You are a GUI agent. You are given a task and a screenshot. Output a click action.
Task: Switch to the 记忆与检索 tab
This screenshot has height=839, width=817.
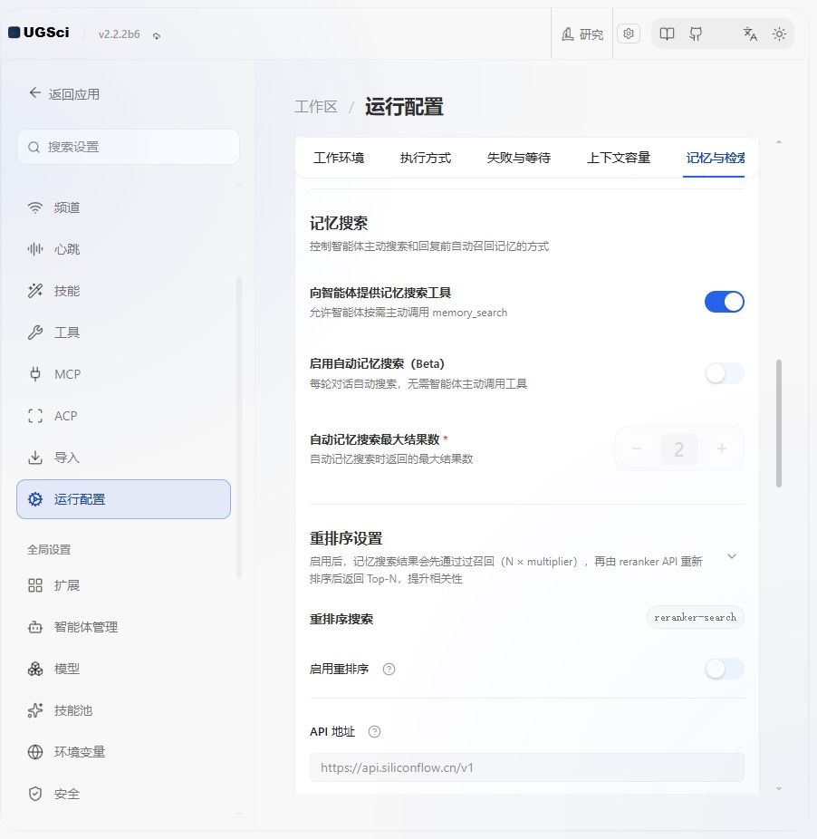pos(715,158)
